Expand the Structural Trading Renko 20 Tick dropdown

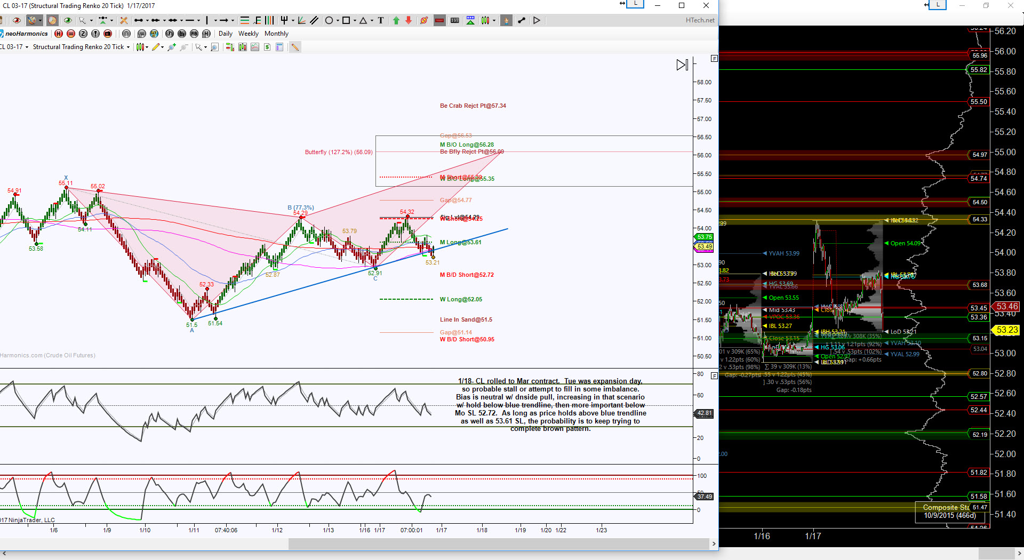tap(81, 47)
